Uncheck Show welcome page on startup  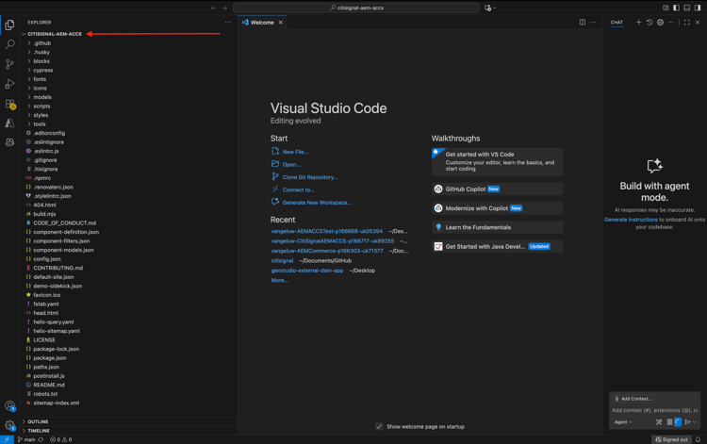[379, 426]
